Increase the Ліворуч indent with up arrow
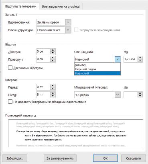 tap(53, 50)
